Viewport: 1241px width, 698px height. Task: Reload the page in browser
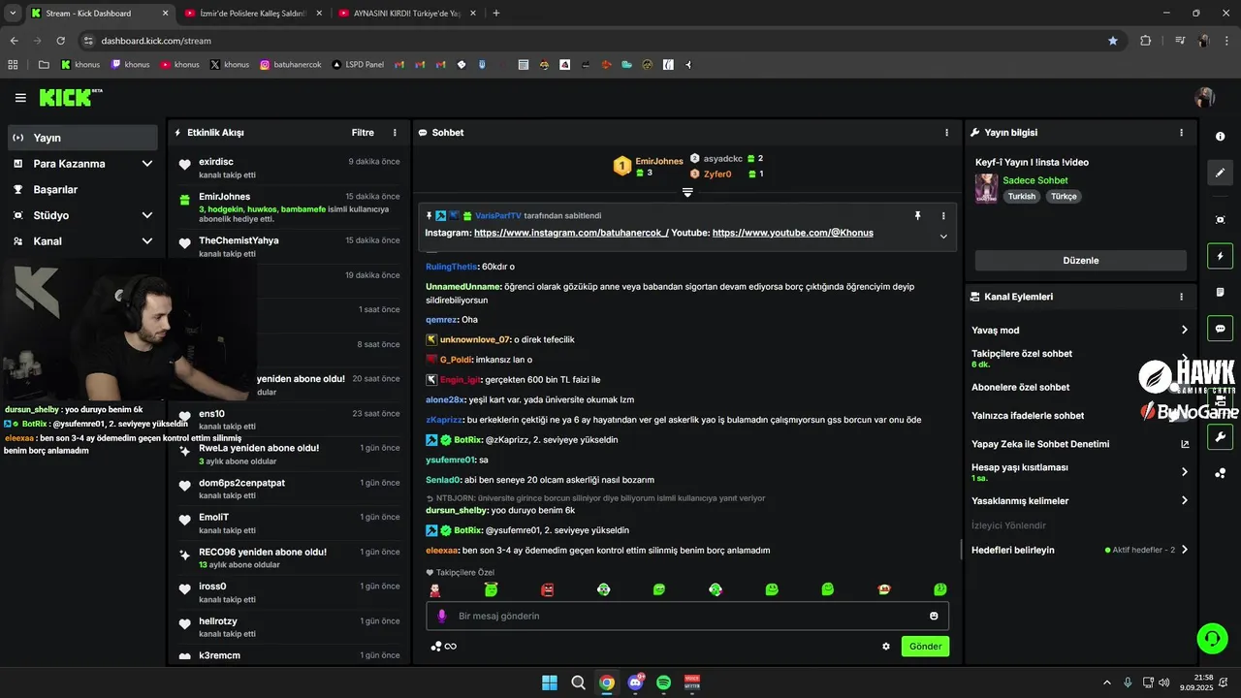[61, 41]
